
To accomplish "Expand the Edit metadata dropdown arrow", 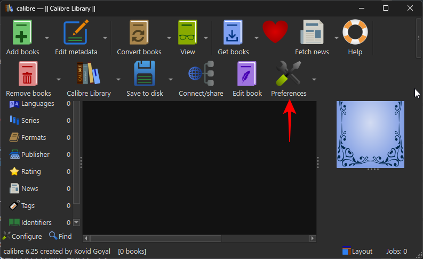I will point(105,38).
